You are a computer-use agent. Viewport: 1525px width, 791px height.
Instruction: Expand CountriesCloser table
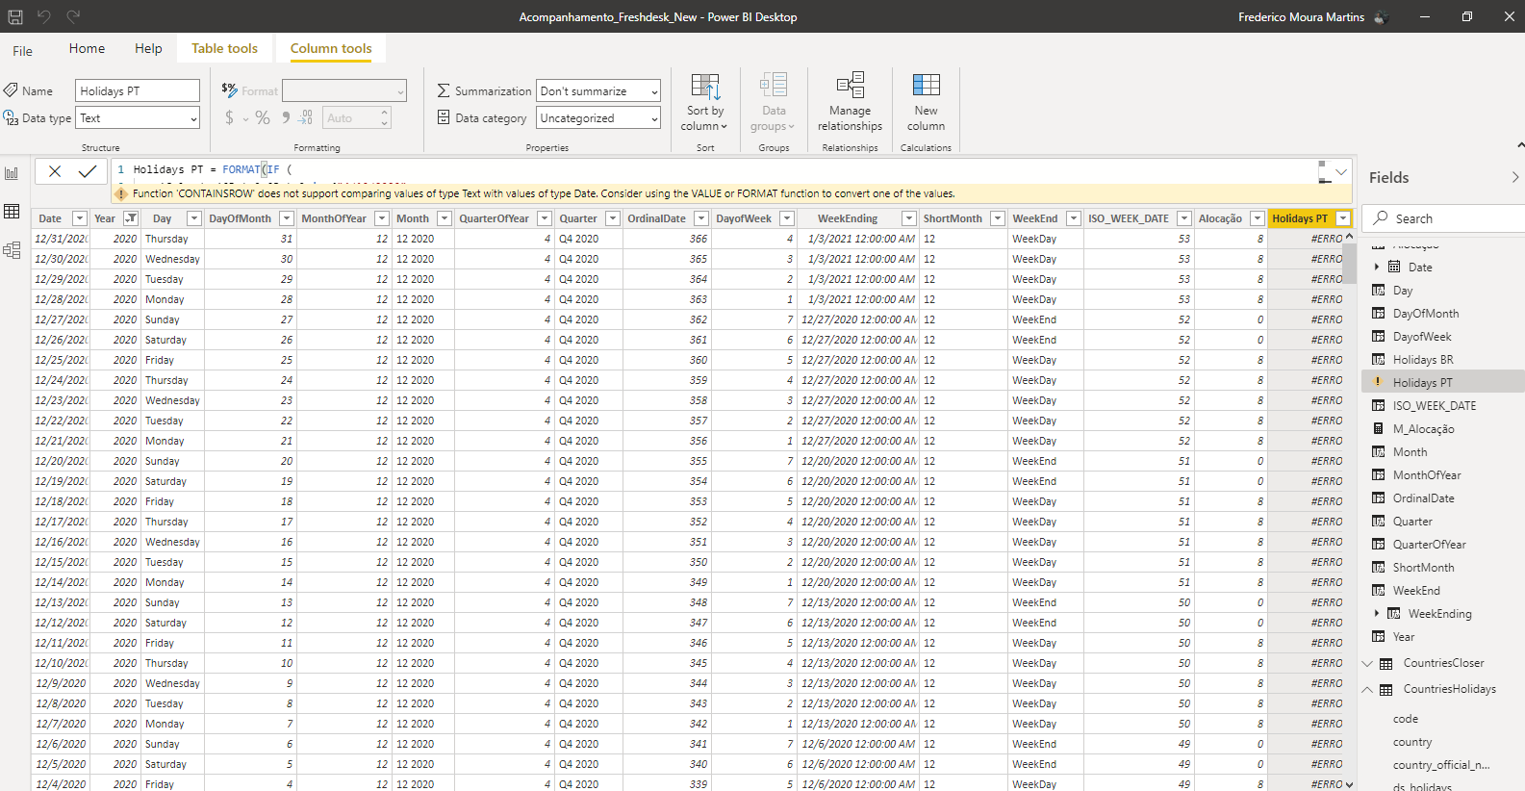pyautogui.click(x=1367, y=663)
